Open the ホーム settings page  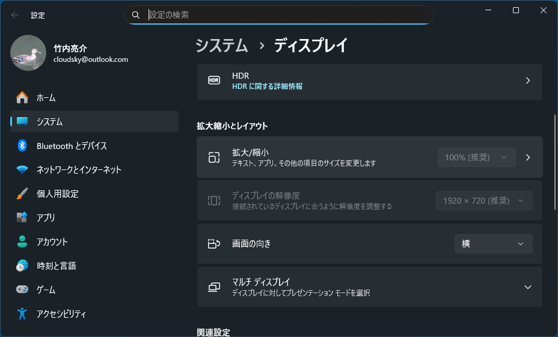click(94, 97)
